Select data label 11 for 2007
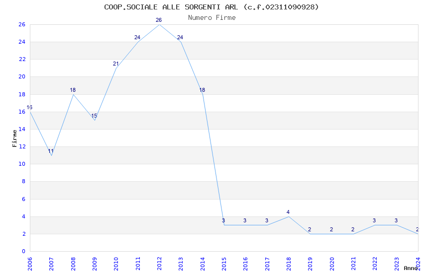 tap(51, 151)
